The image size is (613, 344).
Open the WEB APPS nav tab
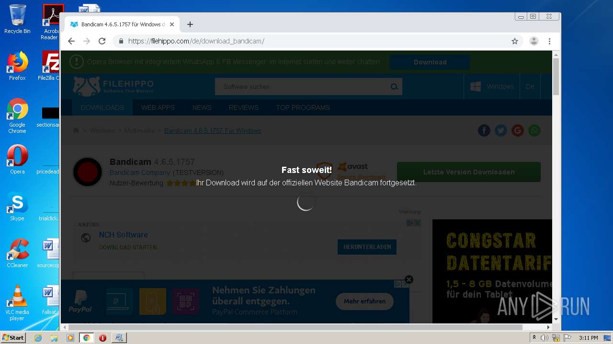[x=158, y=107]
